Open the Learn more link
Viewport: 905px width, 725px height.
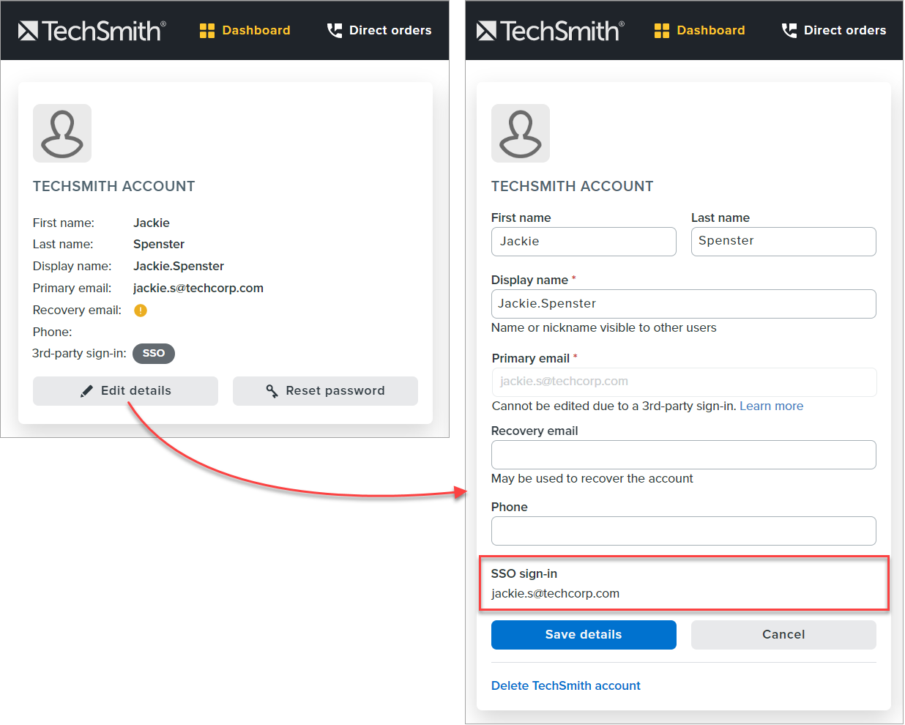[x=771, y=406]
